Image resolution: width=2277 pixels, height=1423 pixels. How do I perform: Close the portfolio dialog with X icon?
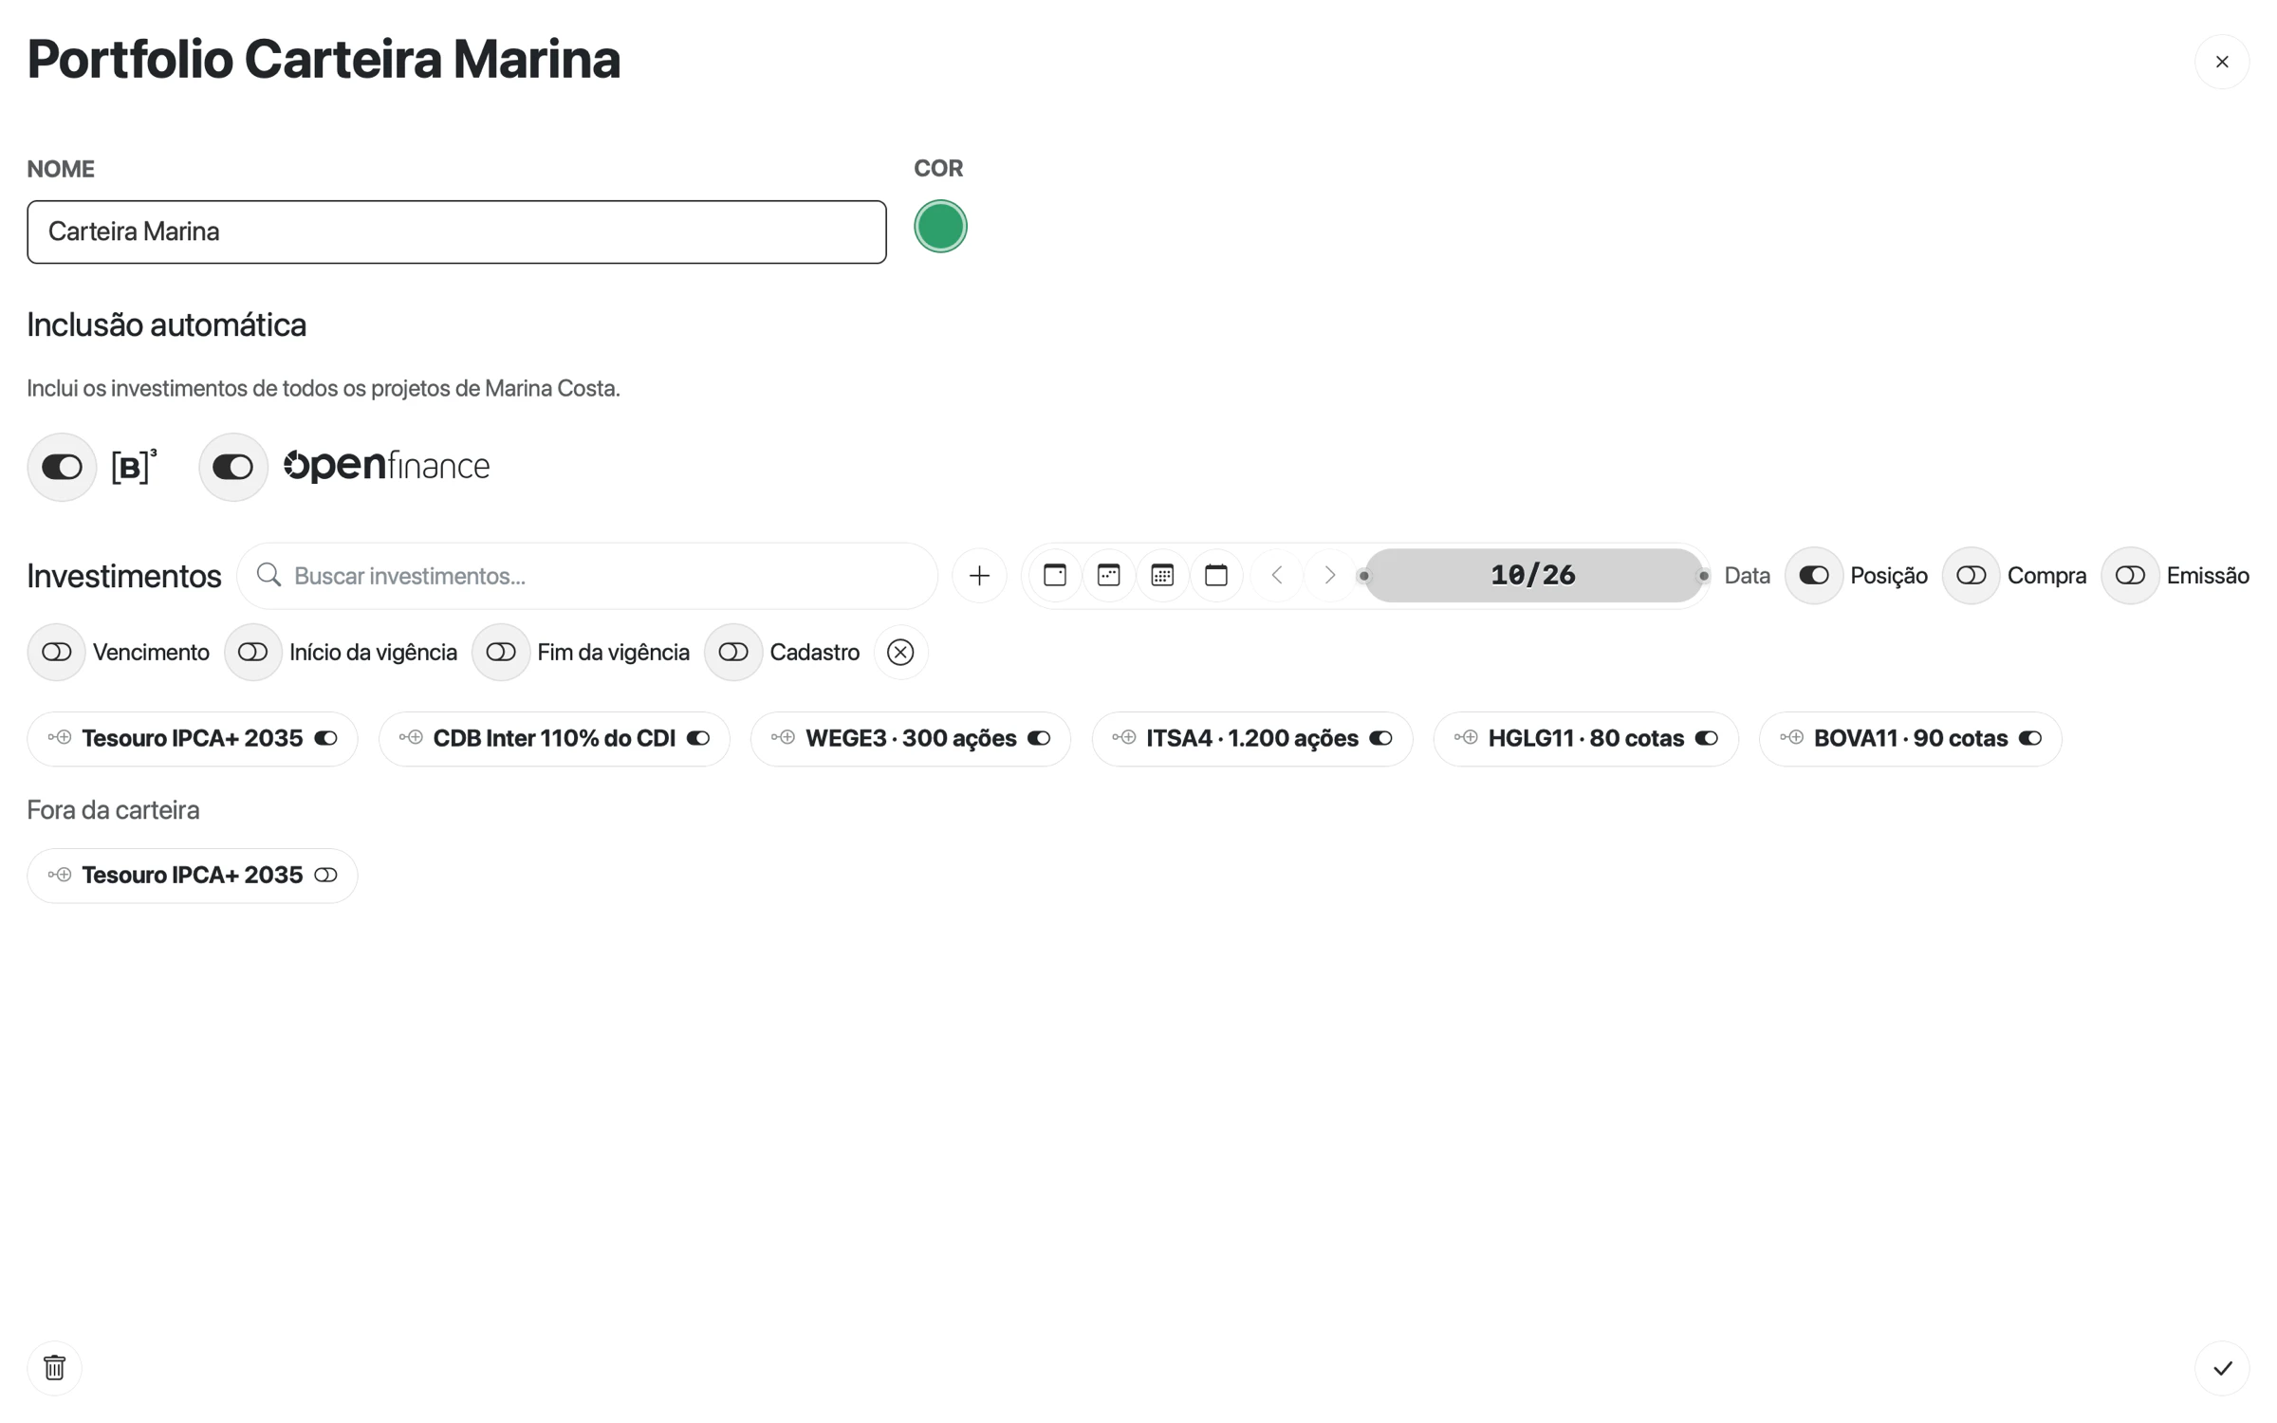(x=2221, y=62)
